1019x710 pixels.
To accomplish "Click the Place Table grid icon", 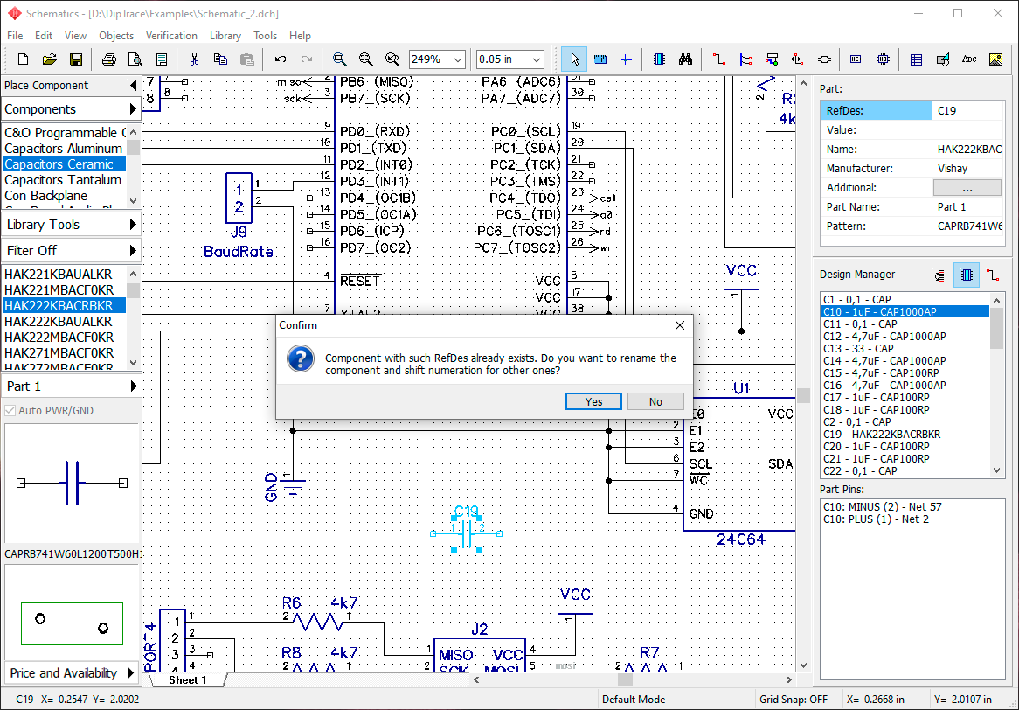I will pyautogui.click(x=917, y=59).
